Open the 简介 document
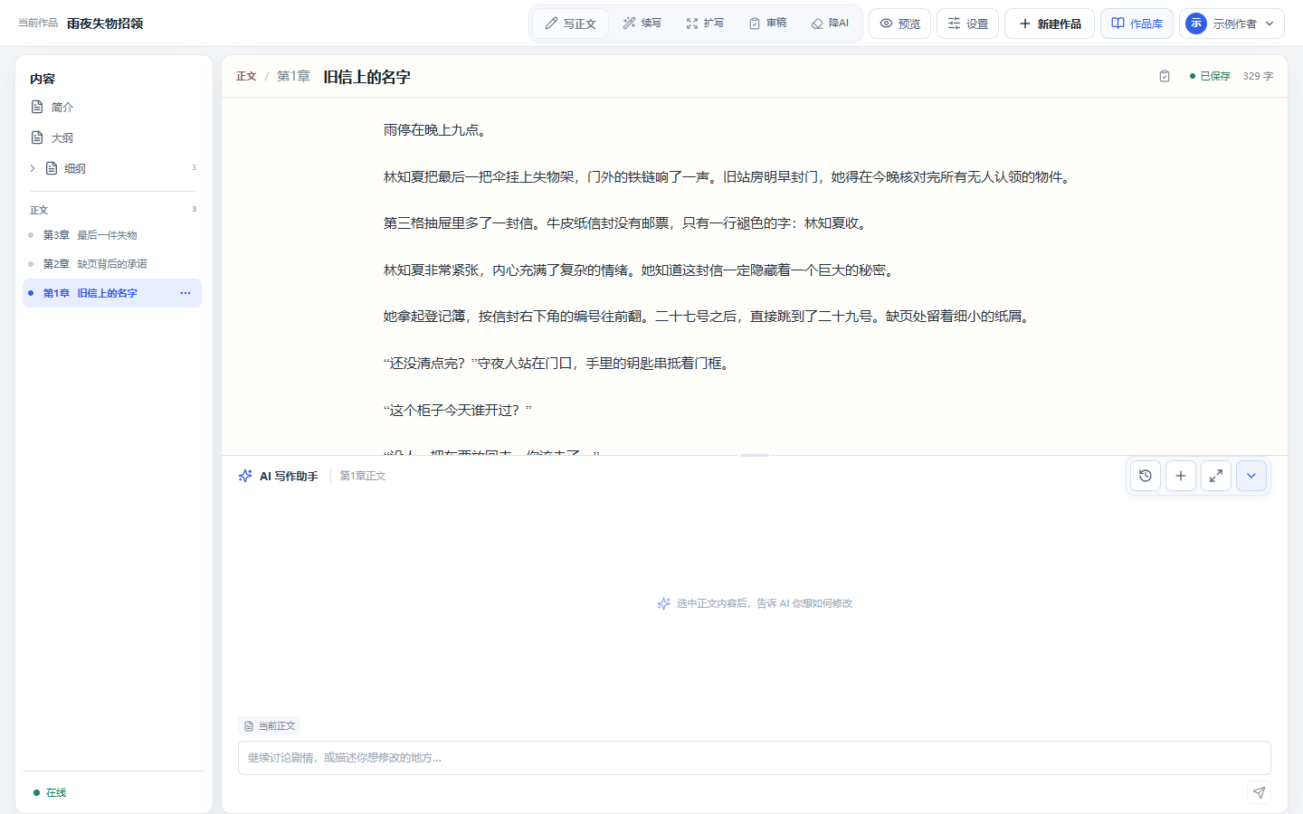1303x814 pixels. pyautogui.click(x=113, y=107)
